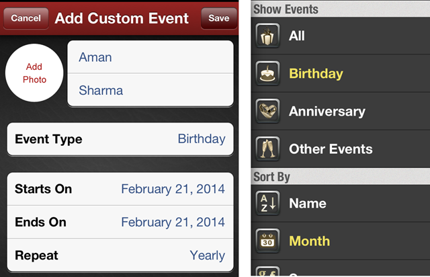Tap the champagne glasses icon
The width and height of the screenshot is (430, 277).
(x=269, y=149)
